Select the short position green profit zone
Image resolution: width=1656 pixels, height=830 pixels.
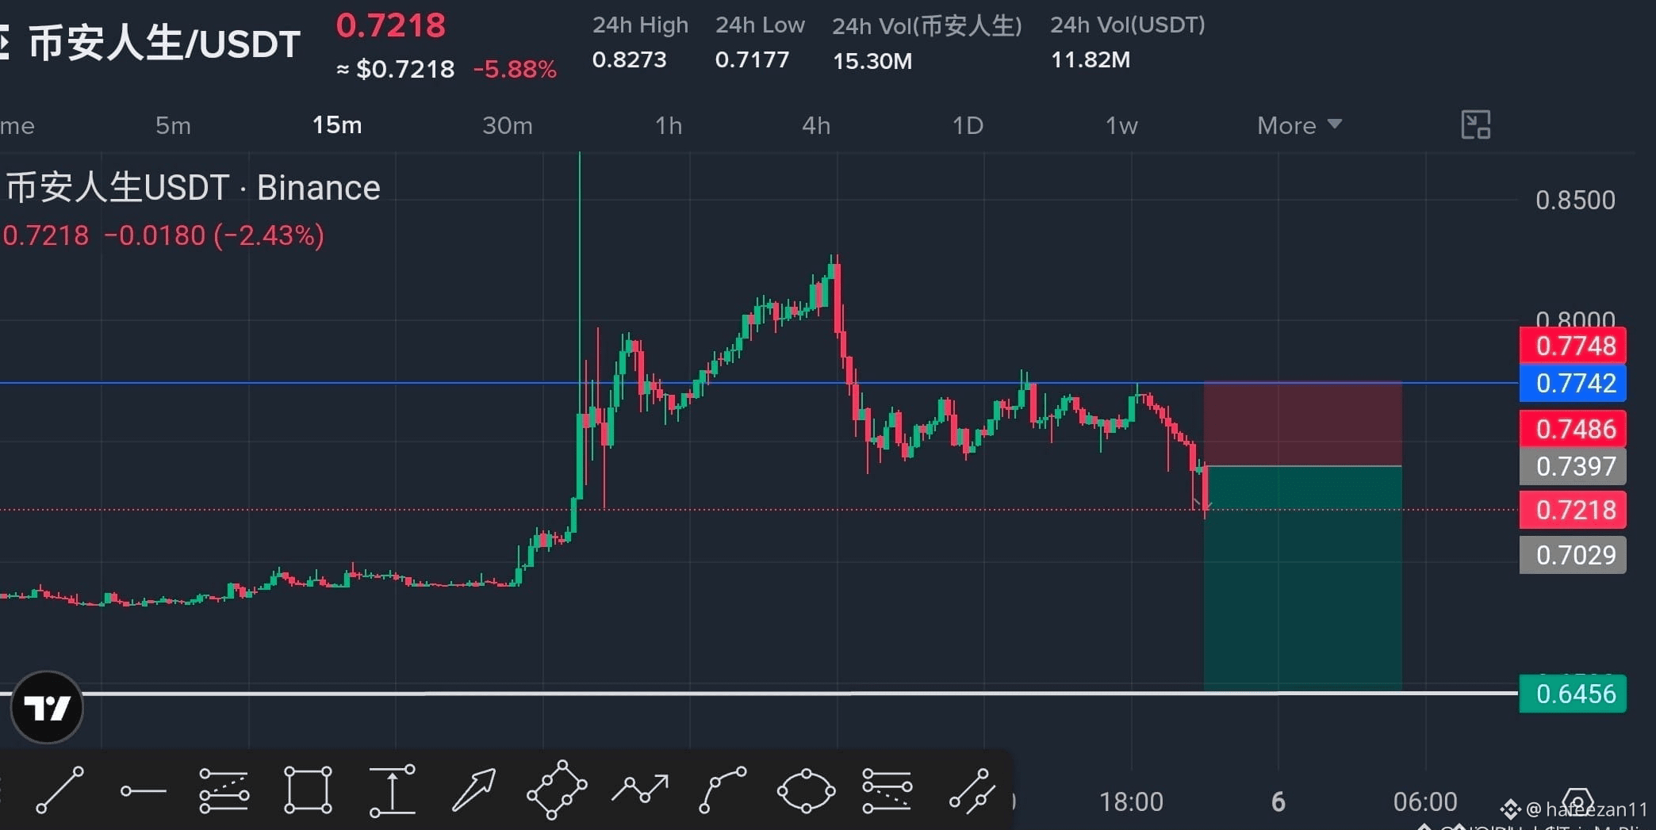1302,579
